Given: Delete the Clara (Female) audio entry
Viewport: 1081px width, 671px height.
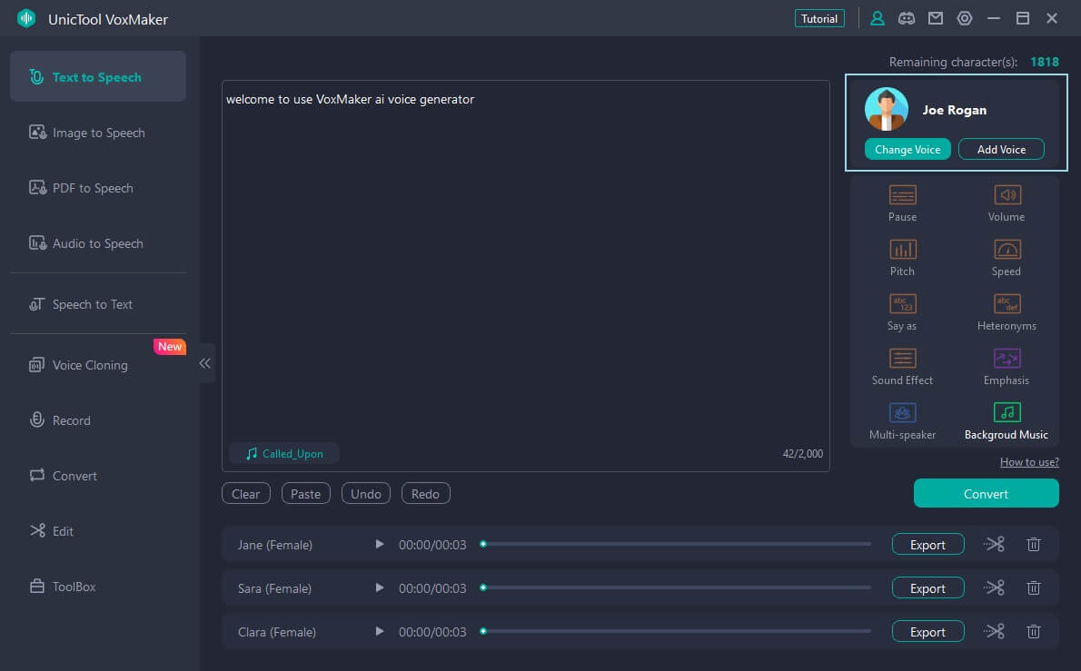Looking at the screenshot, I should [1033, 632].
